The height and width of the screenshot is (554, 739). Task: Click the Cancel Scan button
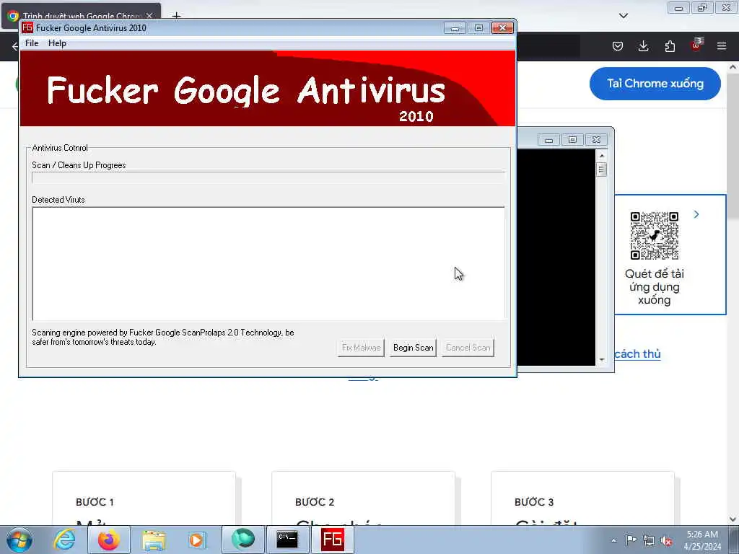click(x=468, y=348)
